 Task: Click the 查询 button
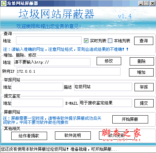click(144, 41)
